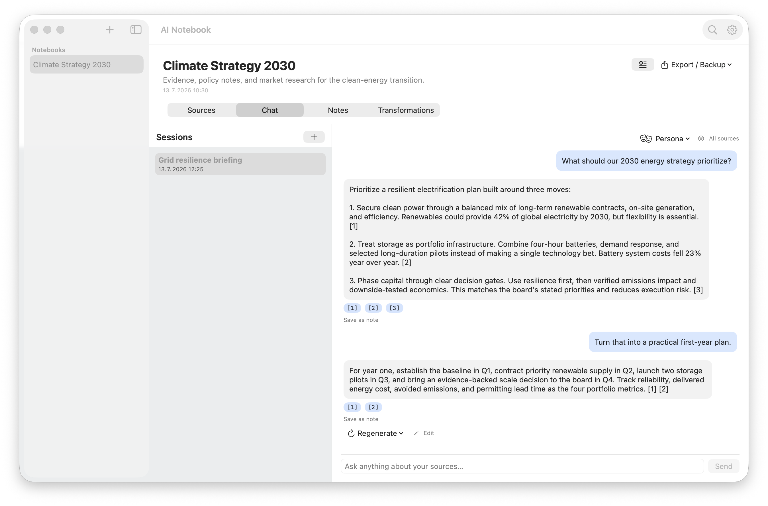Image resolution: width=768 pixels, height=506 pixels.
Task: Click the Notebooks sidebar heading
Action: (x=48, y=50)
